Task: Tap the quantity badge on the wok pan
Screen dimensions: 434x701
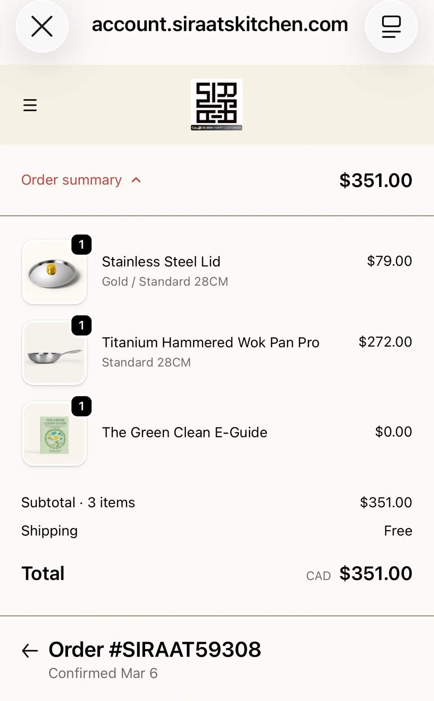Action: click(82, 326)
